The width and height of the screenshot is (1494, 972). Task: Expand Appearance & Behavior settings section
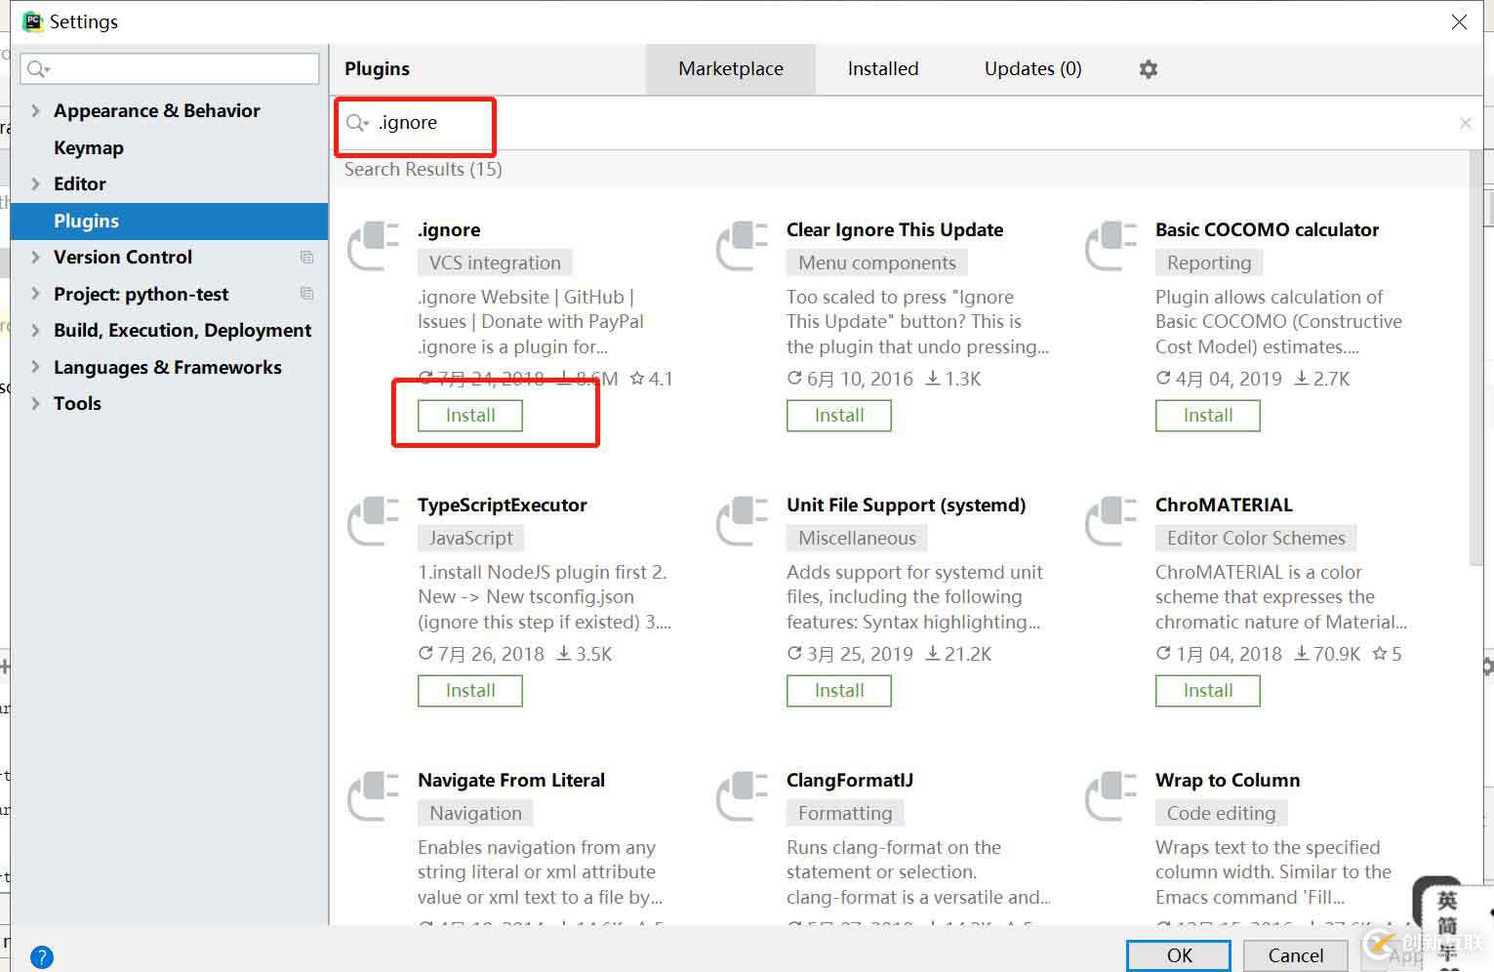(35, 111)
